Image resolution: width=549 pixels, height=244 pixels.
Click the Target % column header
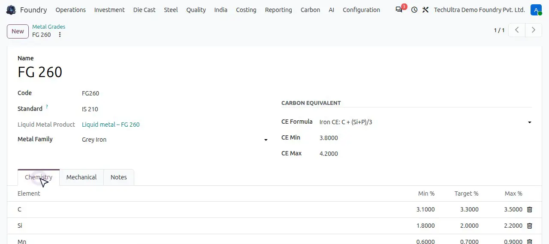[x=467, y=193]
